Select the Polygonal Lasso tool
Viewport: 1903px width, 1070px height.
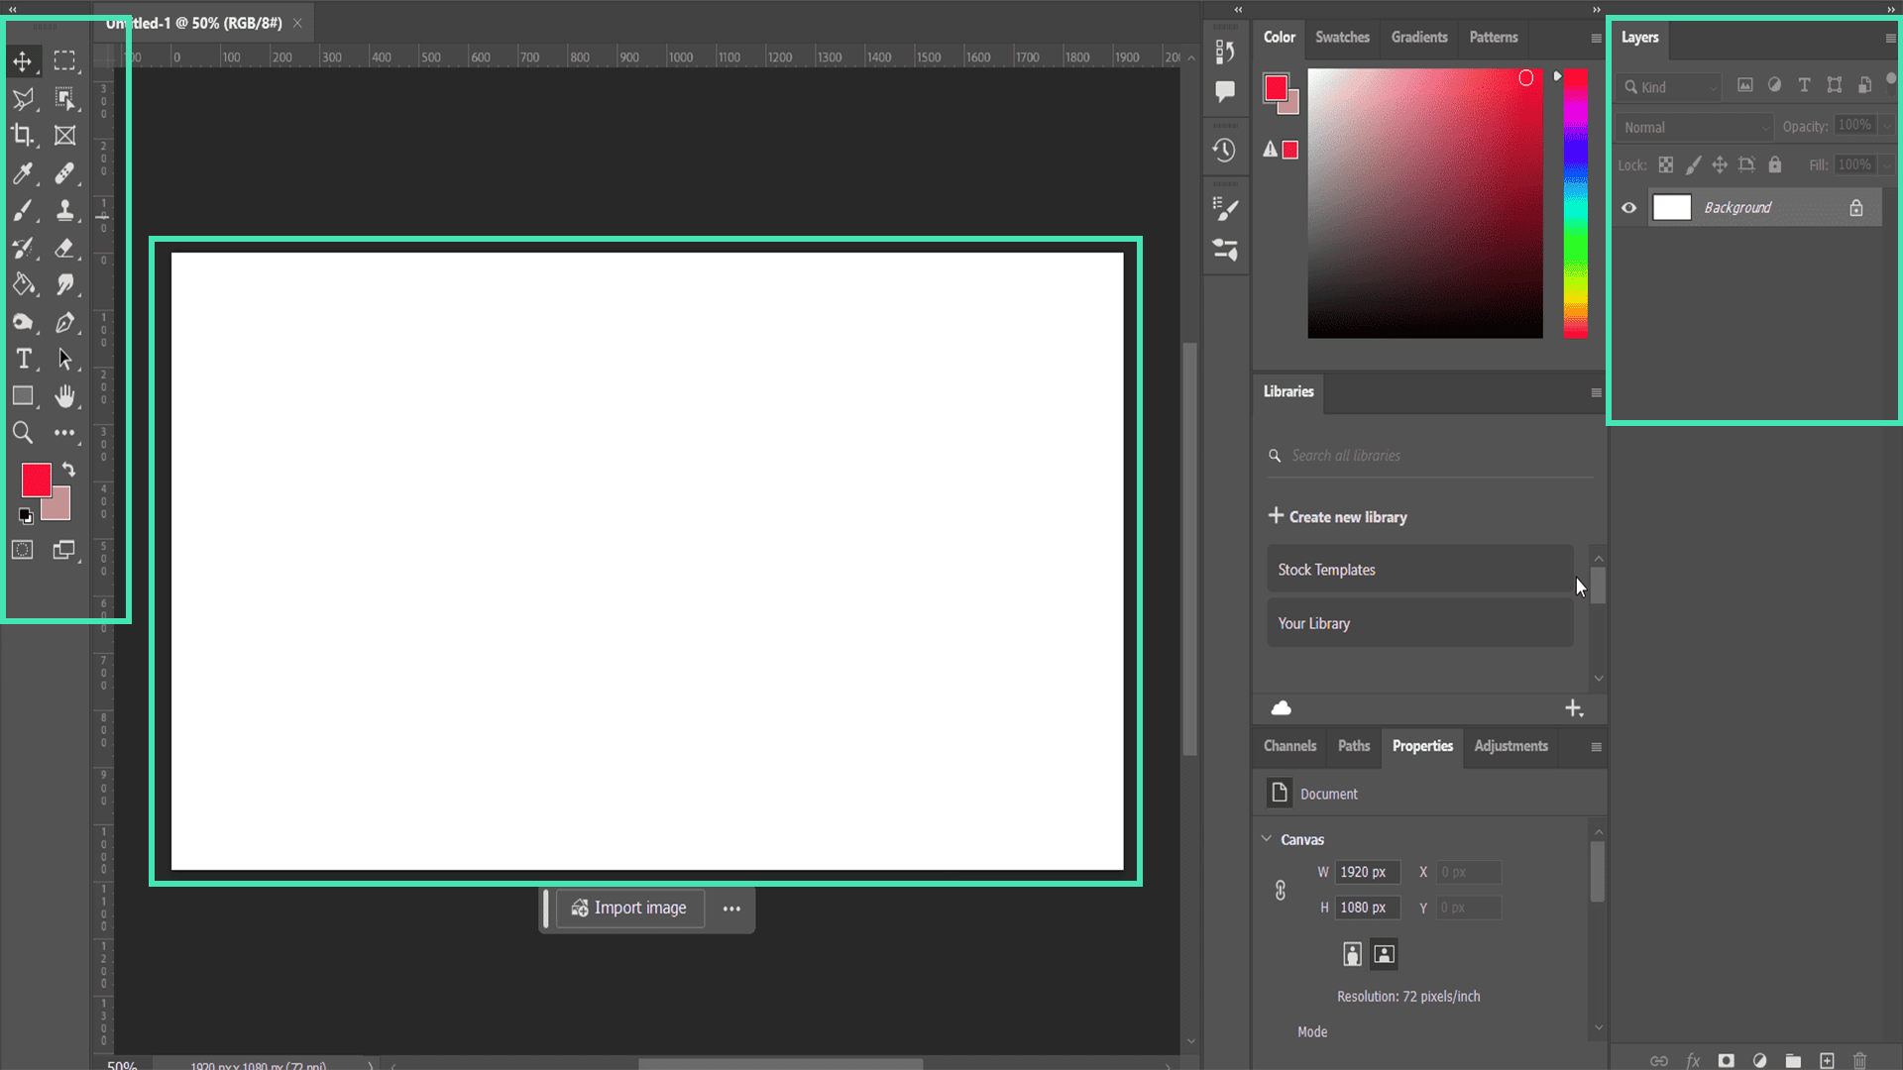click(22, 98)
